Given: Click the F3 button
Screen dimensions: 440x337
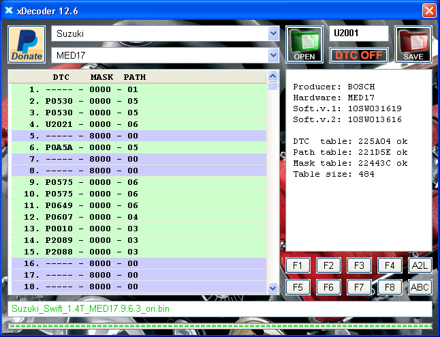Looking at the screenshot, I should [359, 265].
